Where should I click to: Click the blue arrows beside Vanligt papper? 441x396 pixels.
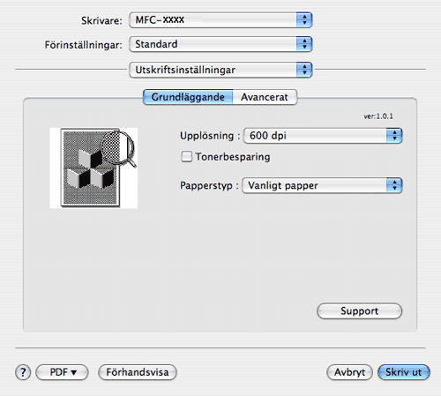click(394, 185)
